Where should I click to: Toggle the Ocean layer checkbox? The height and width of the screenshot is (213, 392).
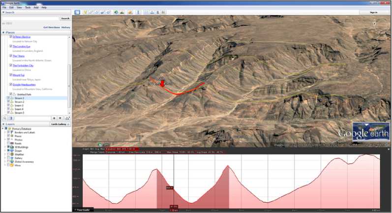tap(8, 151)
